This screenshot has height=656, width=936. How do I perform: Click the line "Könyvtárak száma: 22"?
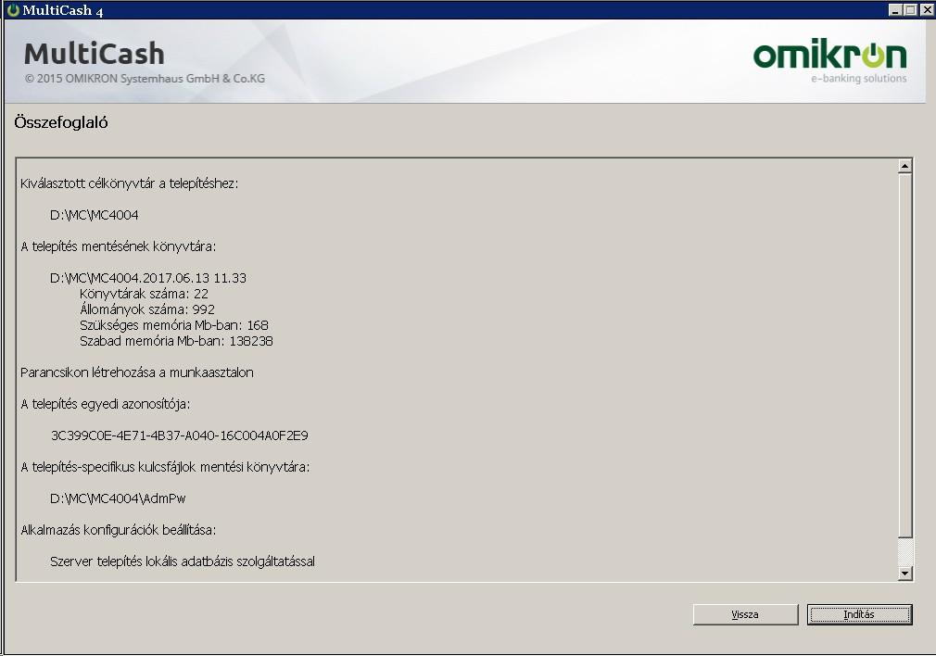click(144, 294)
